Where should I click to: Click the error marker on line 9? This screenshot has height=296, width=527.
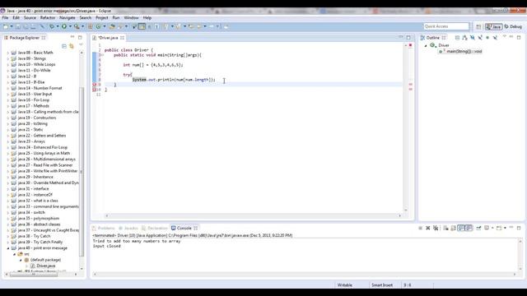(x=95, y=85)
